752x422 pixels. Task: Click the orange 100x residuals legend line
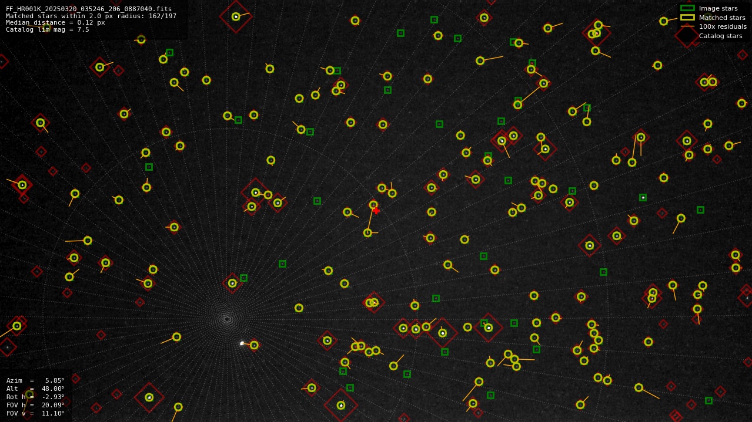pos(687,26)
